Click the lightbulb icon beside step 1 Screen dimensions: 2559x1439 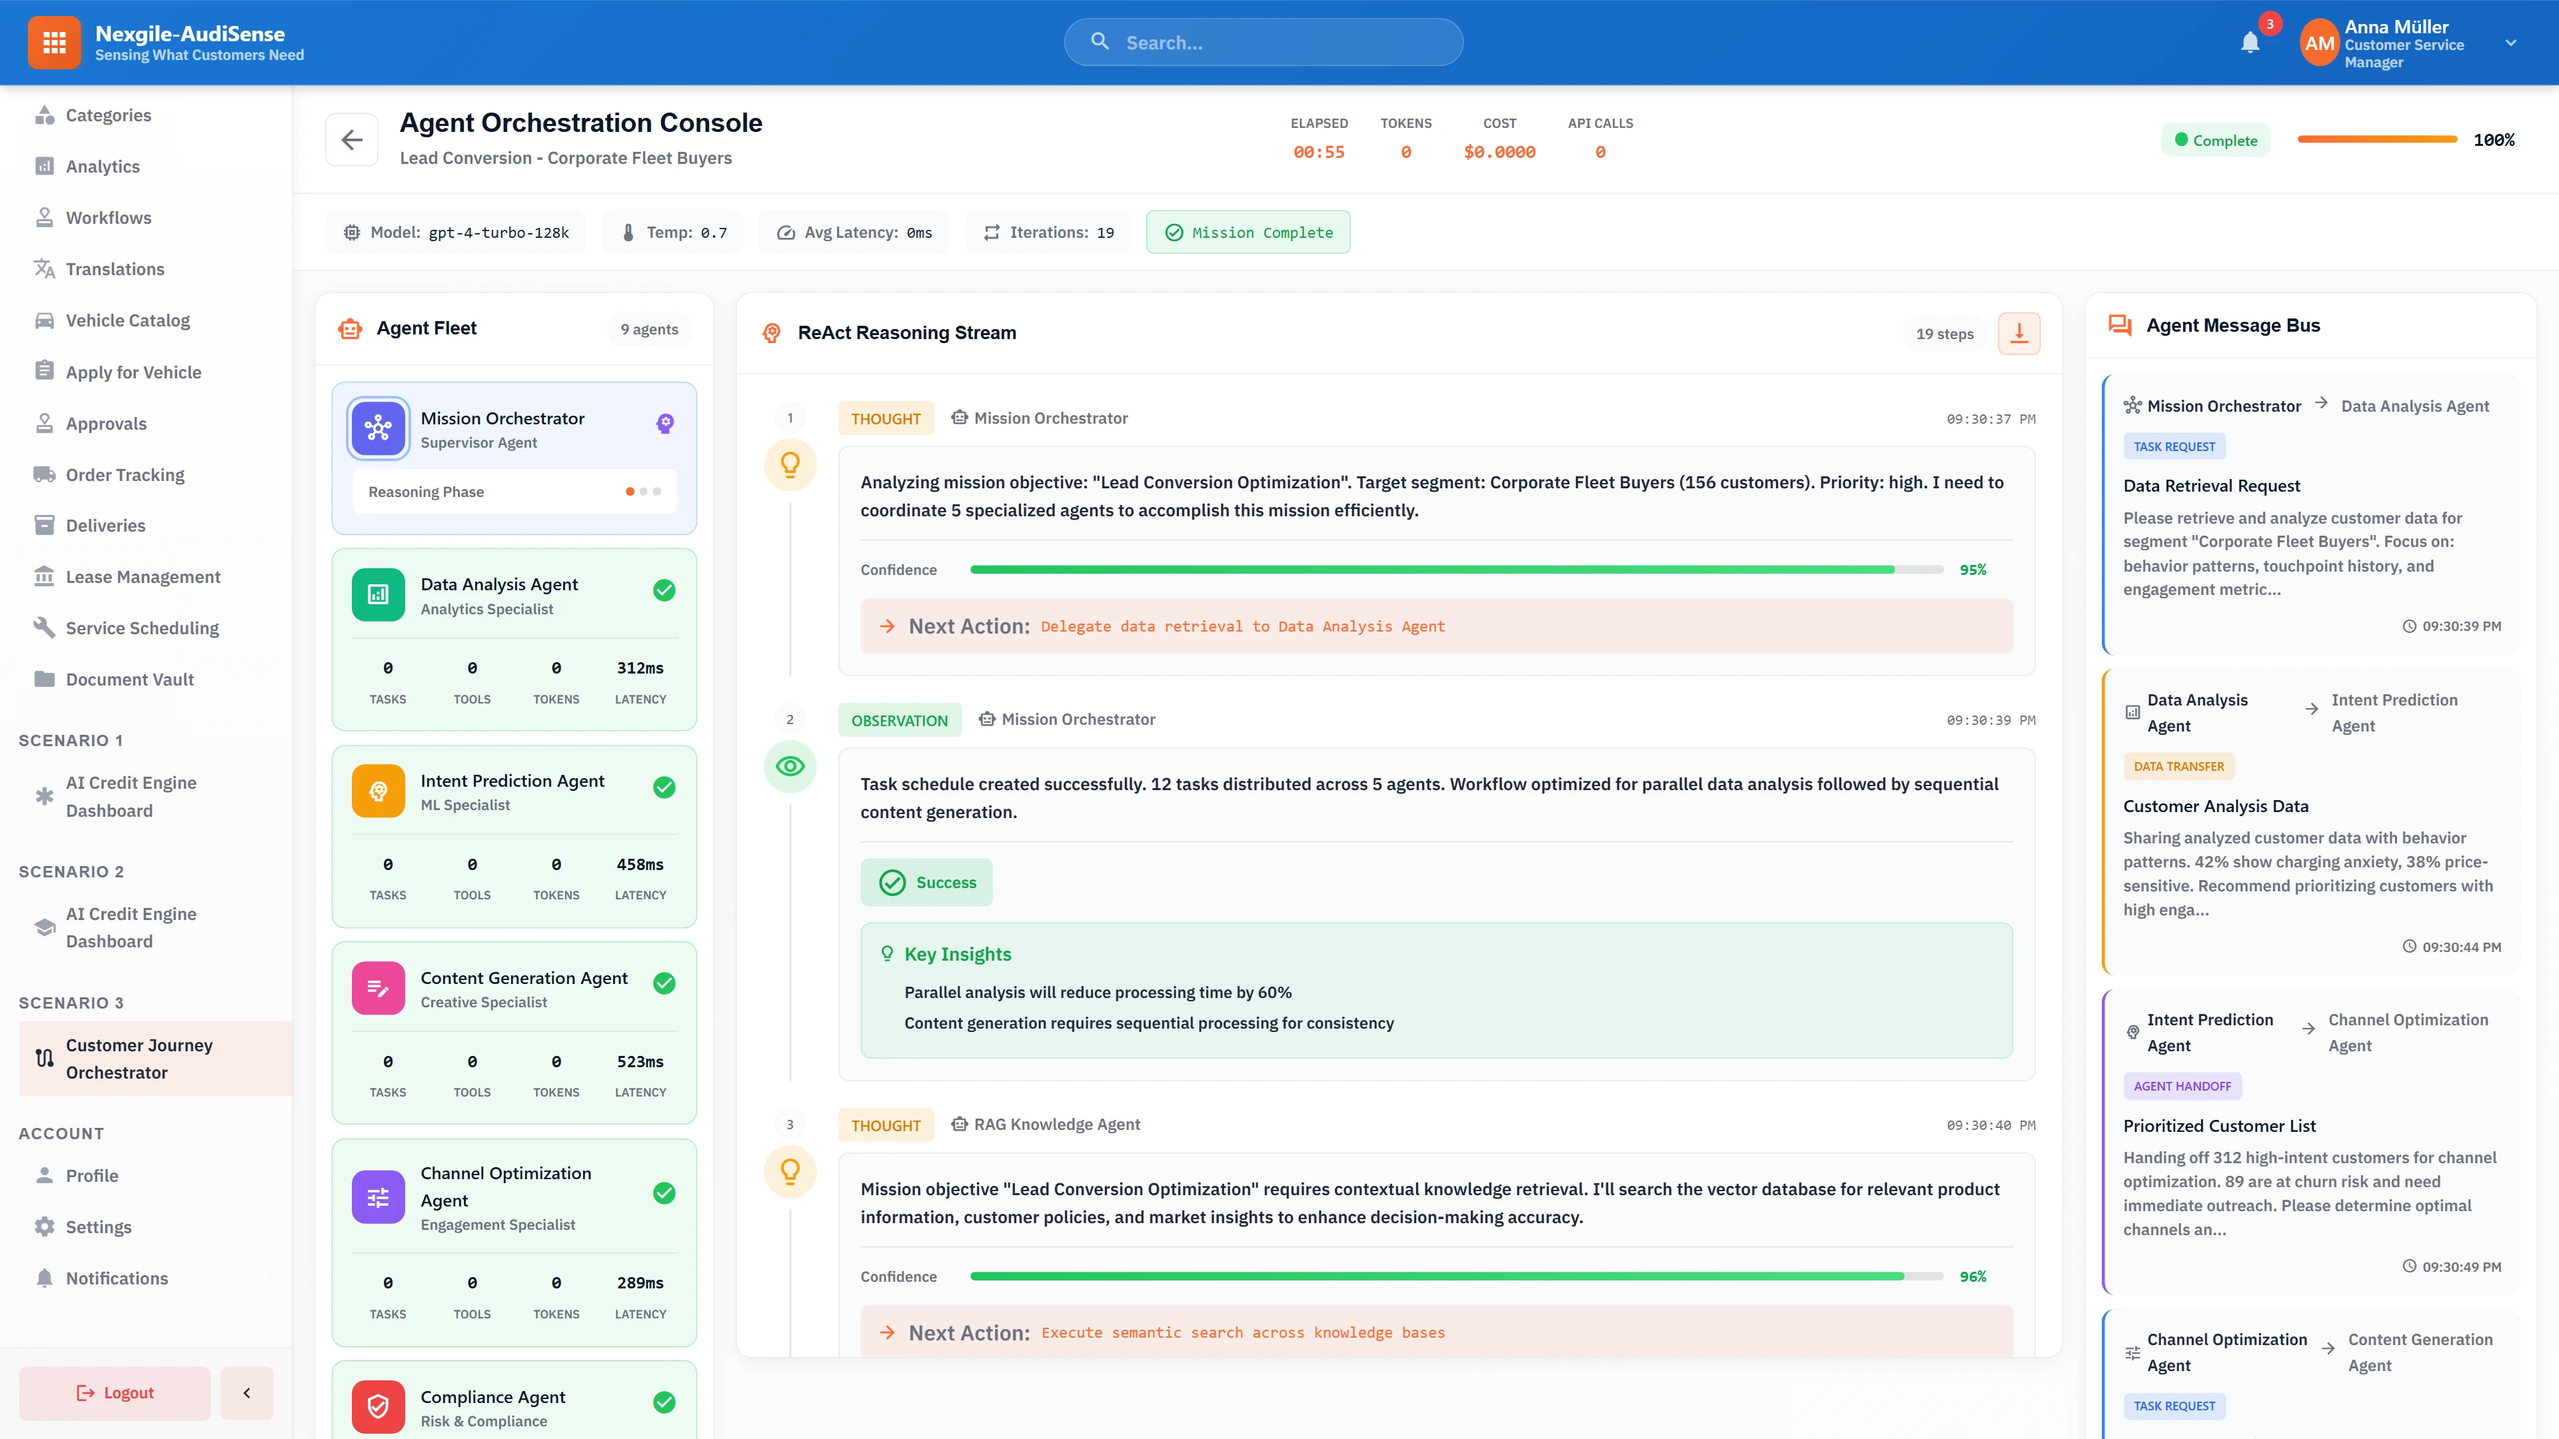pos(790,465)
